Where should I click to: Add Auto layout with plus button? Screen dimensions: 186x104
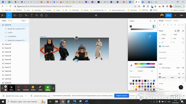[x=183, y=52]
